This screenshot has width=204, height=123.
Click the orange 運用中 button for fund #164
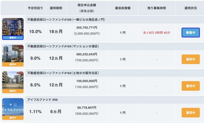(190, 59)
